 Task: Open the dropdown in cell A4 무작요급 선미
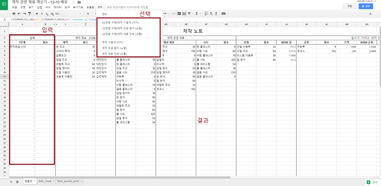[x=34, y=46]
